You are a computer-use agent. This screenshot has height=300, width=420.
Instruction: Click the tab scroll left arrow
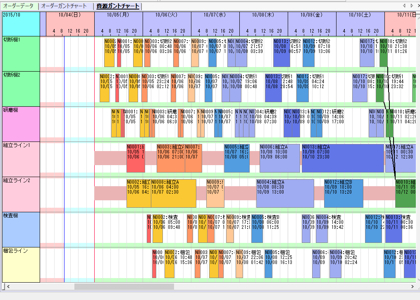(405, 6)
